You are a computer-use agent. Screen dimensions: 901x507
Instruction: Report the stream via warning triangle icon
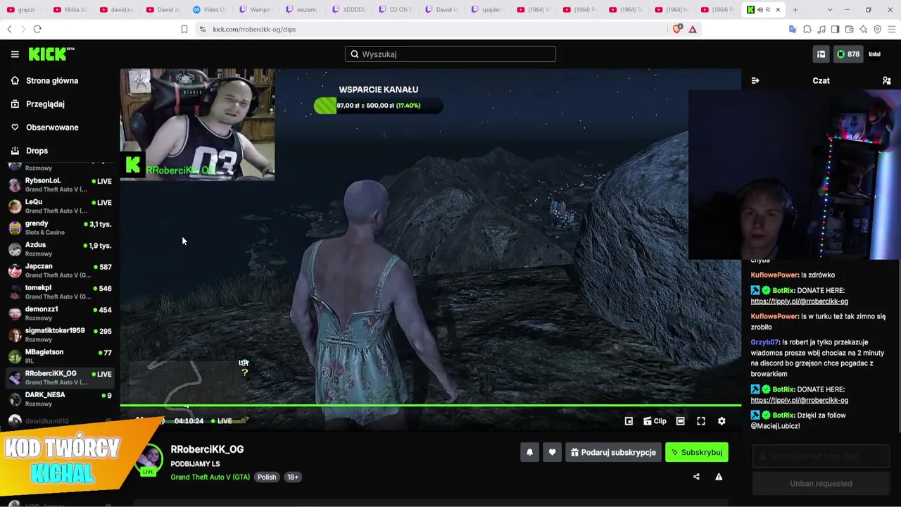click(x=719, y=477)
